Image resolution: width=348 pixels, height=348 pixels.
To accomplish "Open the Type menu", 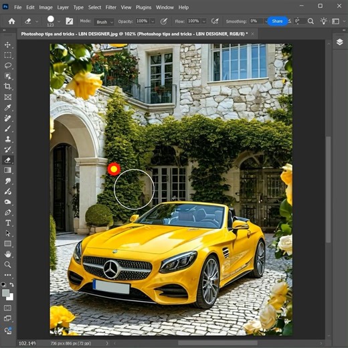I will 78,7.
